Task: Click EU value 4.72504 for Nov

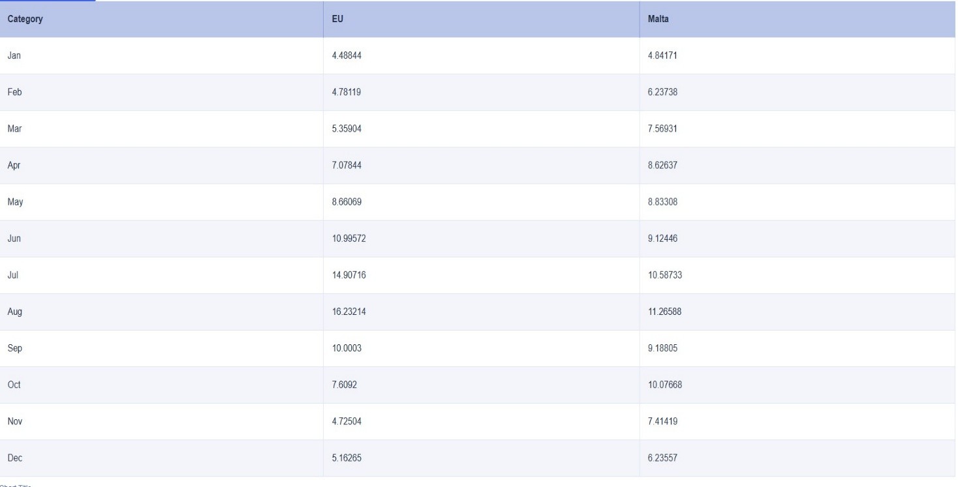Action: [x=347, y=421]
